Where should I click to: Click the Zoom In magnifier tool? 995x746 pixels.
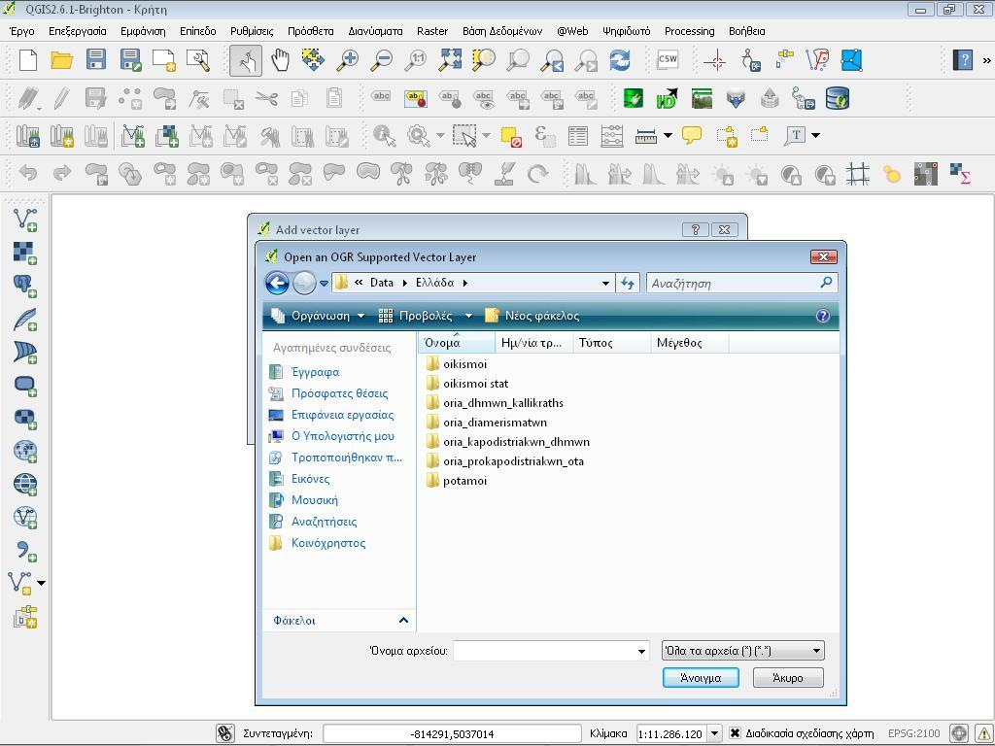pyautogui.click(x=347, y=60)
